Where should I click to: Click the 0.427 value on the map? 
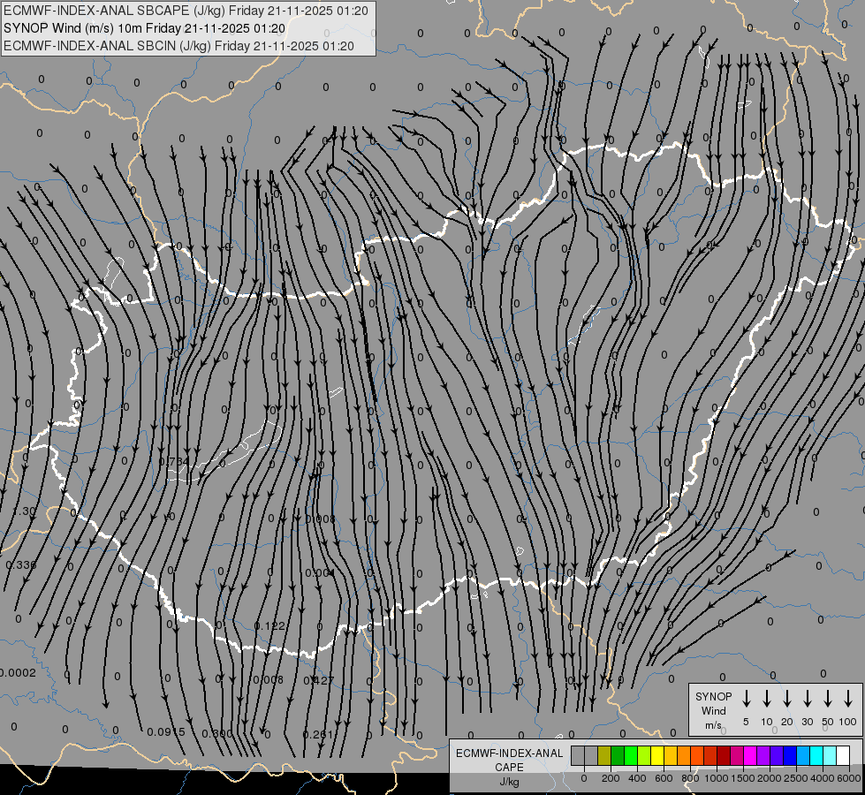click(319, 680)
